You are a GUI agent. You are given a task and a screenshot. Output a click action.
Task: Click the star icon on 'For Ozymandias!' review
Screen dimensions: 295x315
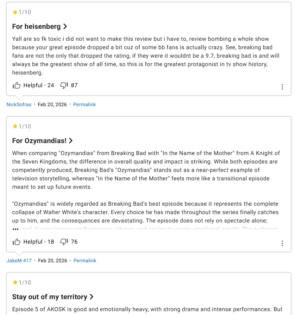pyautogui.click(x=15, y=127)
